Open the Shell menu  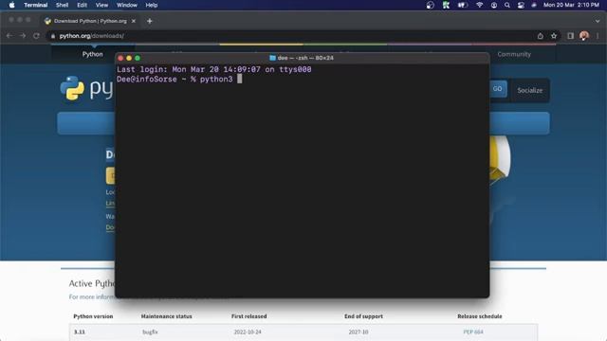coord(62,5)
